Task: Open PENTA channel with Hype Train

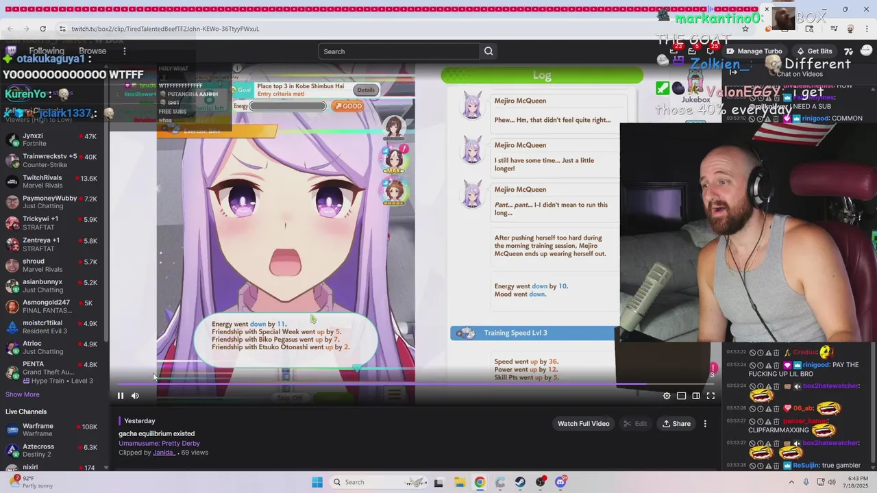Action: tap(54, 372)
